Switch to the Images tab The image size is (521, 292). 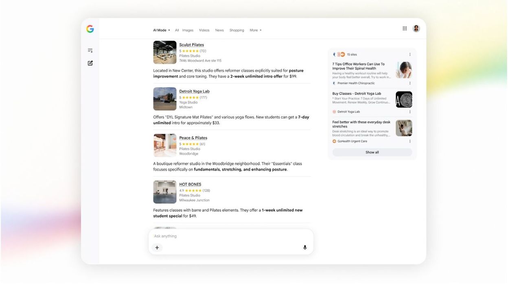(188, 30)
